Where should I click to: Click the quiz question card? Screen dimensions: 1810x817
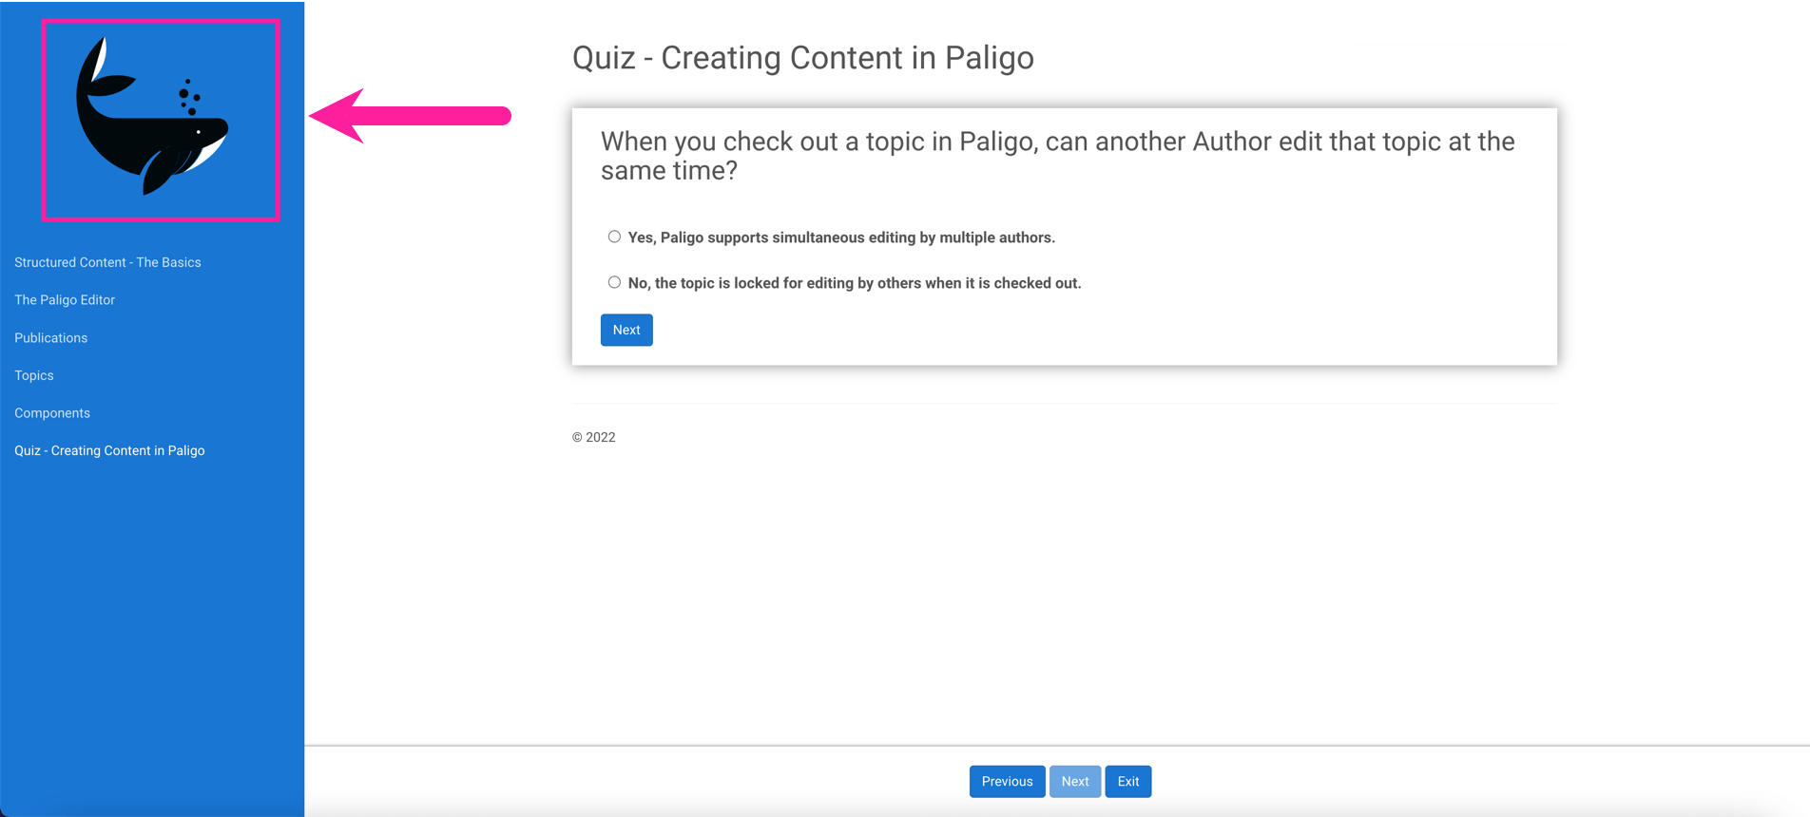[1063, 236]
